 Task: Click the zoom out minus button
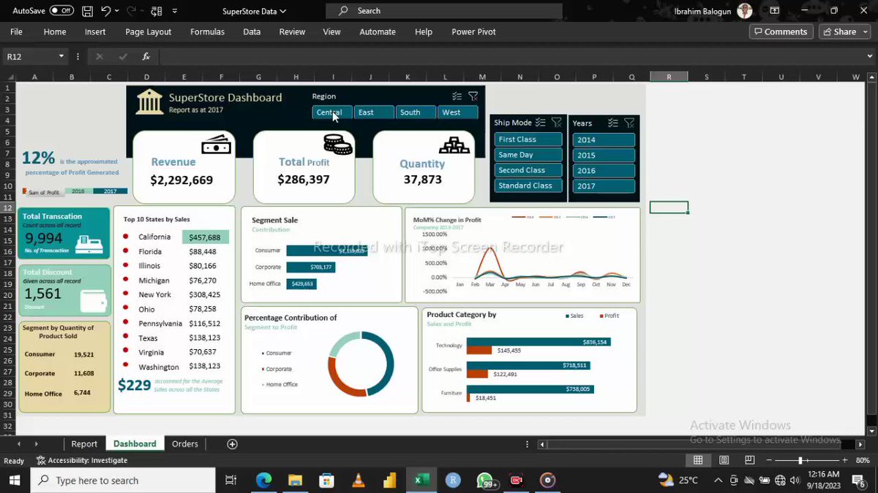pyautogui.click(x=770, y=460)
